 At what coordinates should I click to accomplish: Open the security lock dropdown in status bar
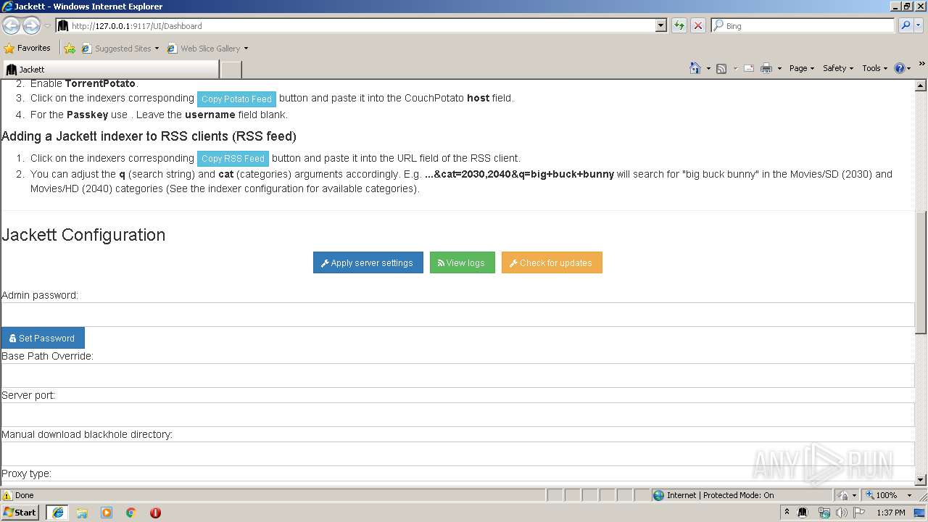coord(848,495)
